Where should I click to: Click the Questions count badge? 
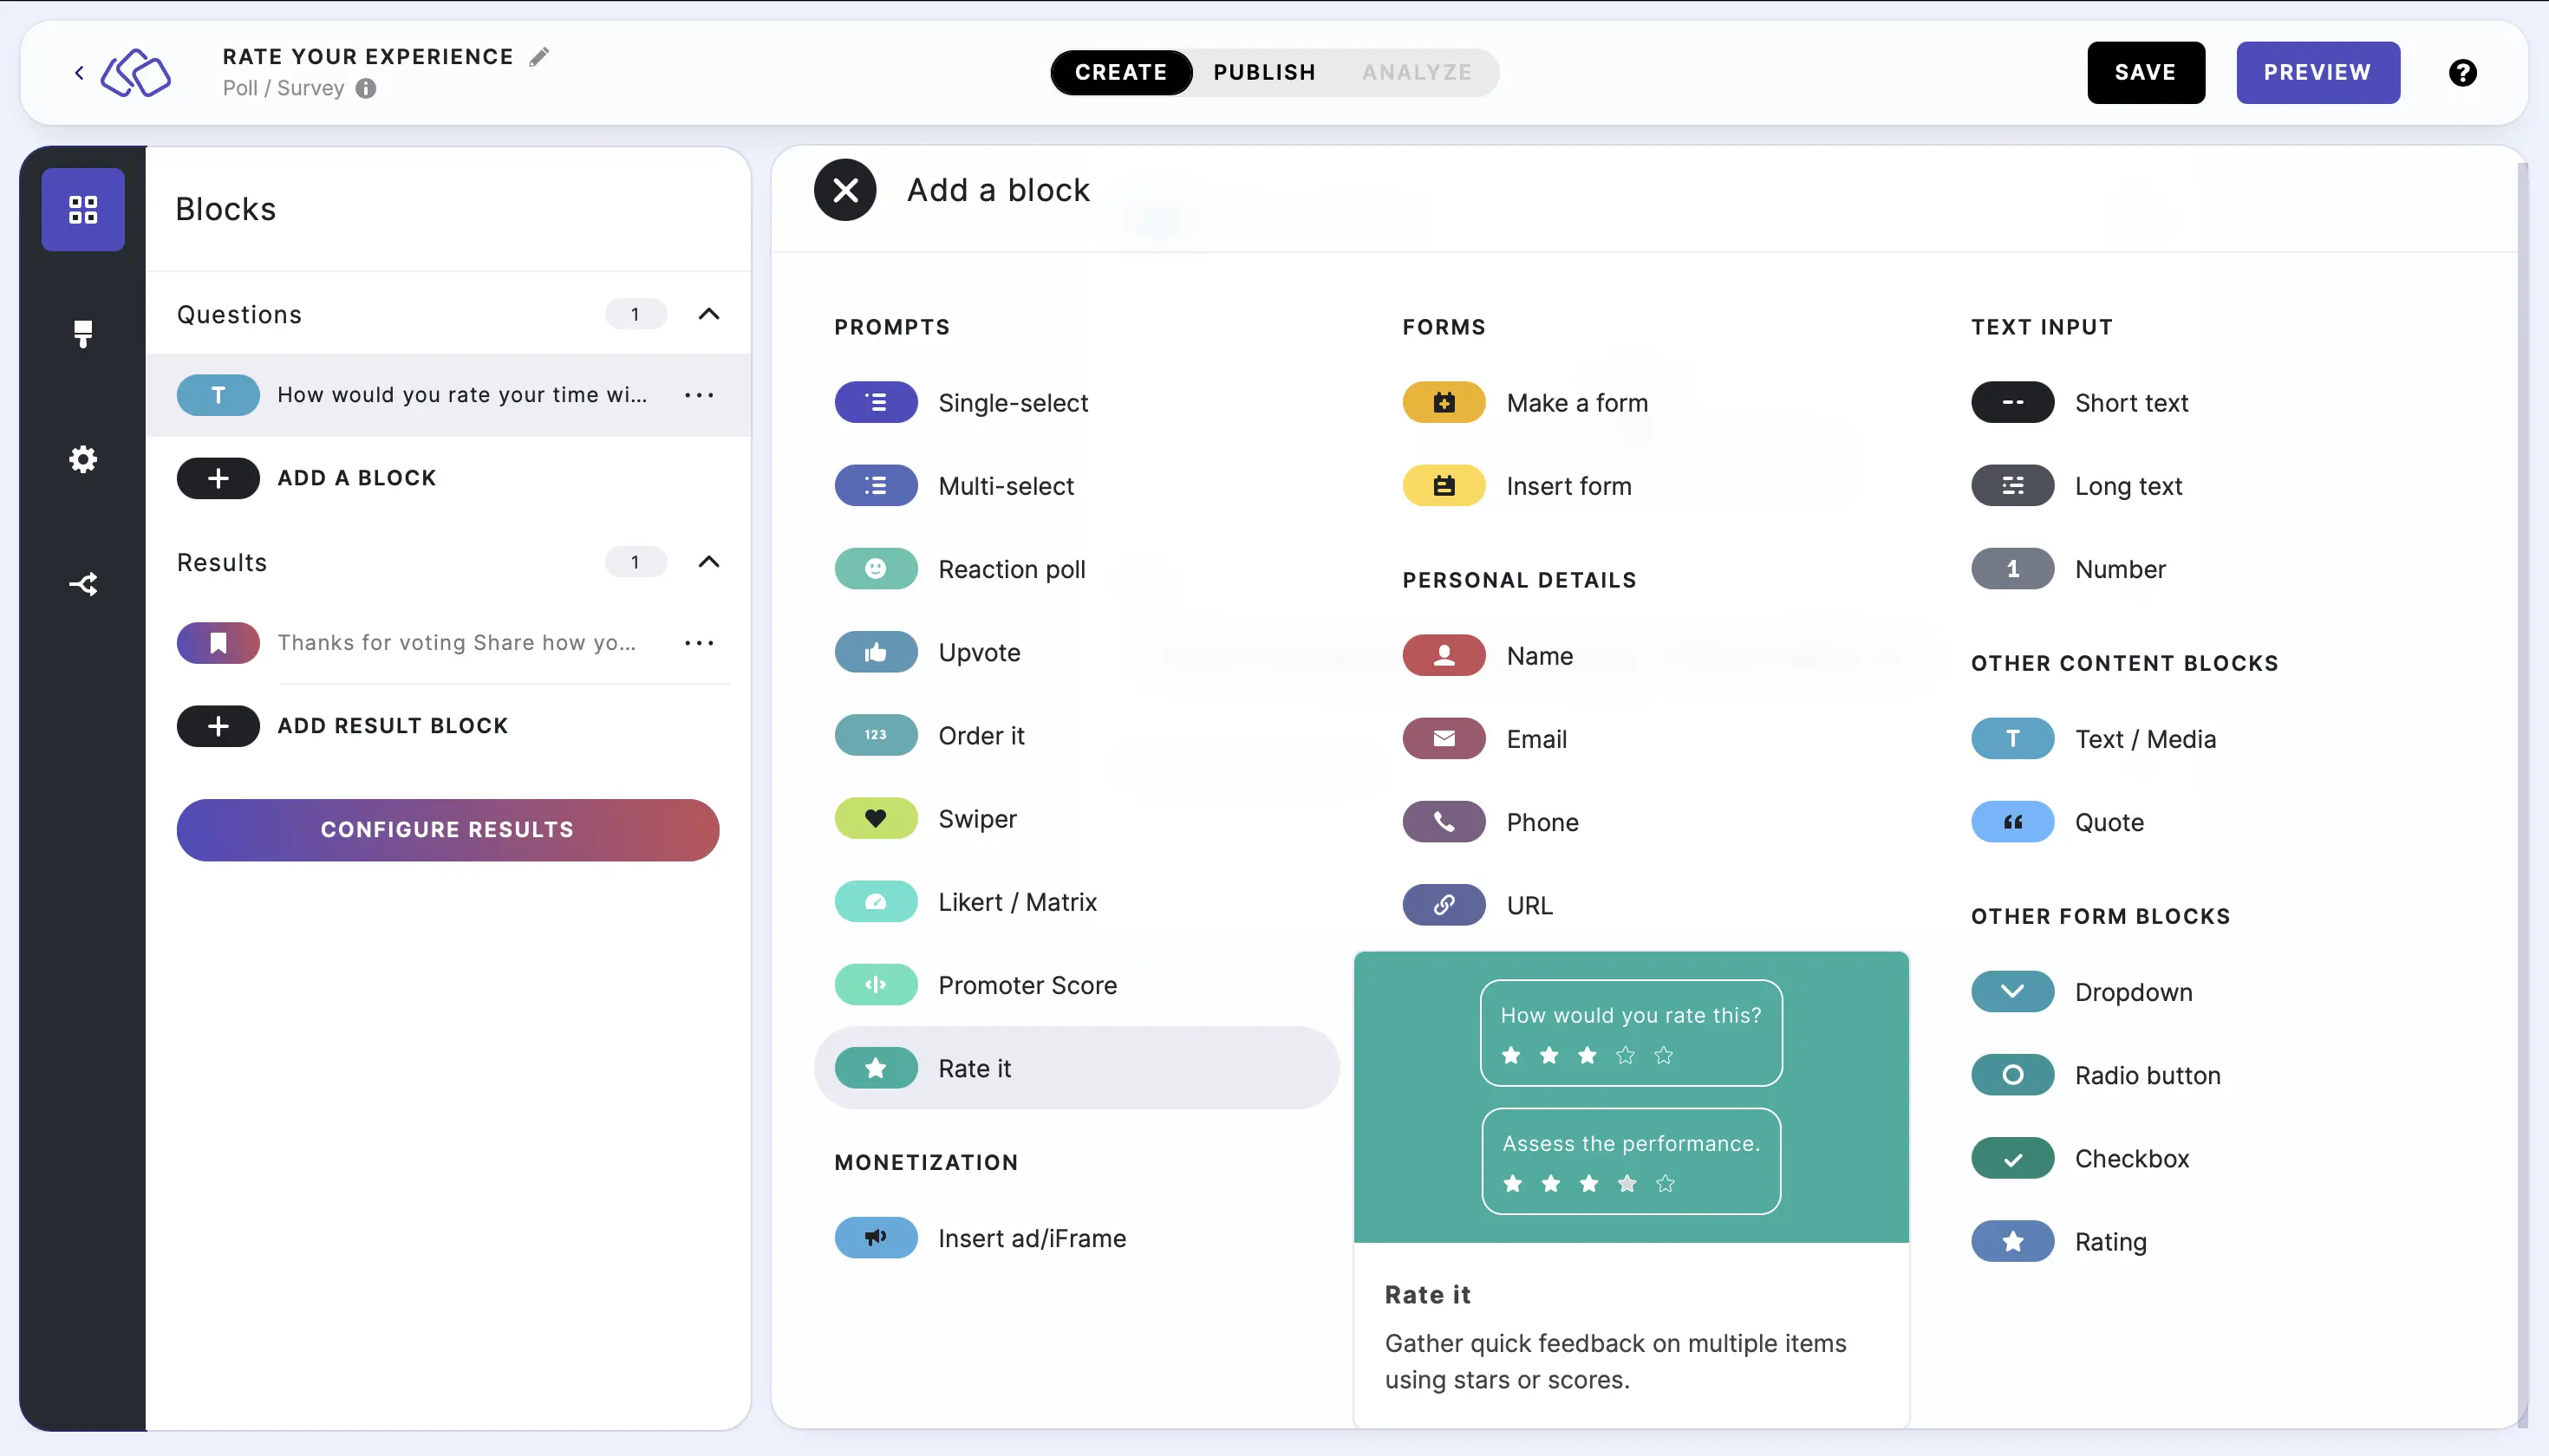[636, 314]
